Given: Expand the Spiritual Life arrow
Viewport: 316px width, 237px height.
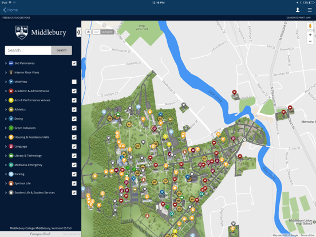Looking at the screenshot, I should pyautogui.click(x=6, y=183).
